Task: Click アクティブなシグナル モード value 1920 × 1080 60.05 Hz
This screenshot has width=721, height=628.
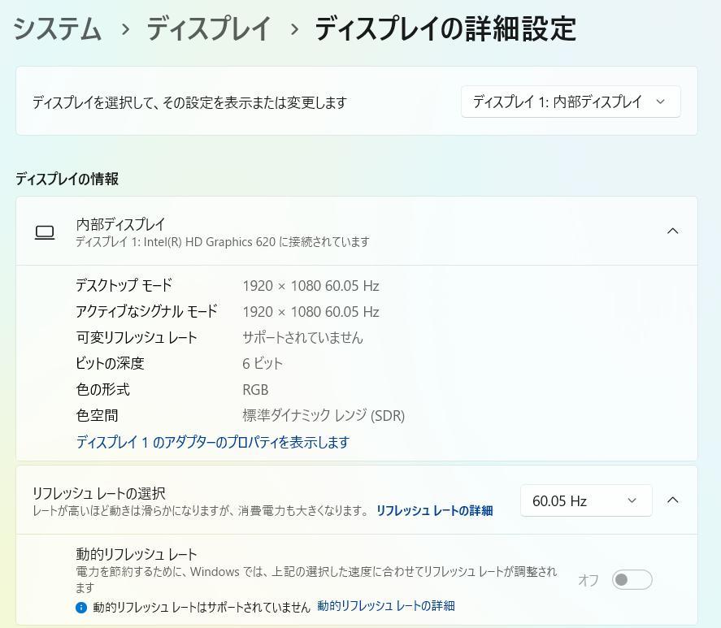Action: [311, 312]
